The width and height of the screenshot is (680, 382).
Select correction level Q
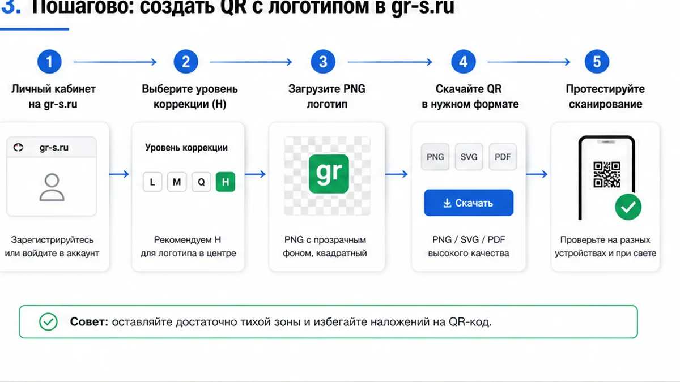click(201, 182)
